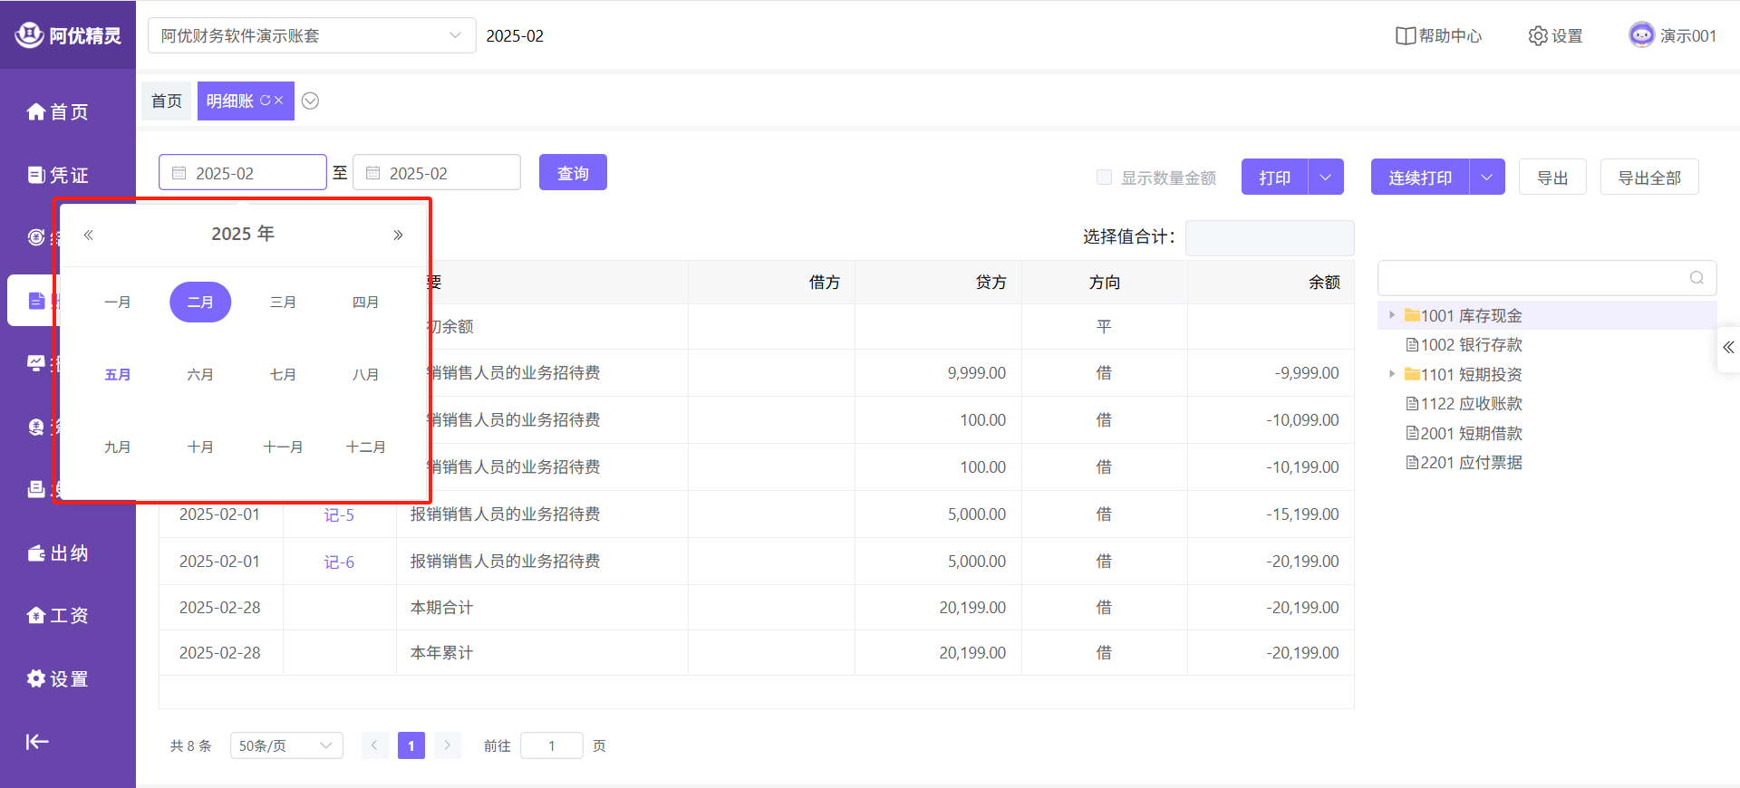
Task: Open 帮助中心 help center
Action: point(1438,35)
